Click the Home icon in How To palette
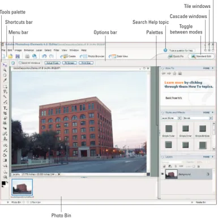The height and width of the screenshot is (218, 218). coord(174,74)
